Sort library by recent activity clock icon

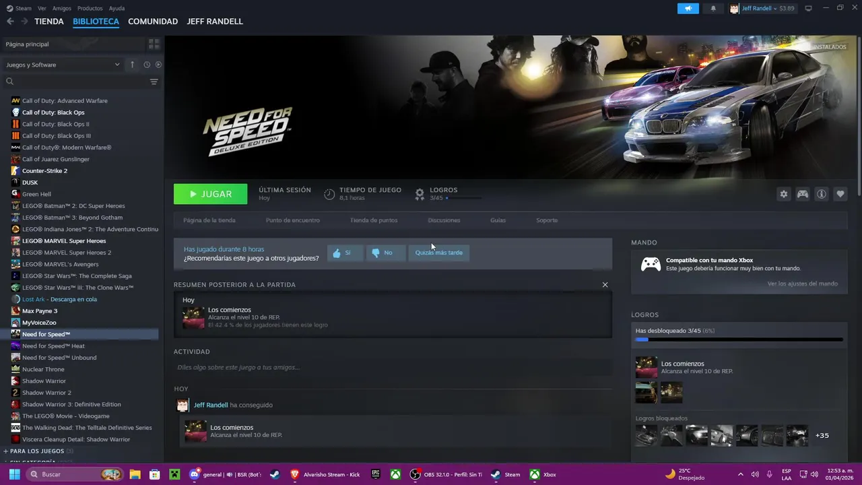tap(146, 65)
